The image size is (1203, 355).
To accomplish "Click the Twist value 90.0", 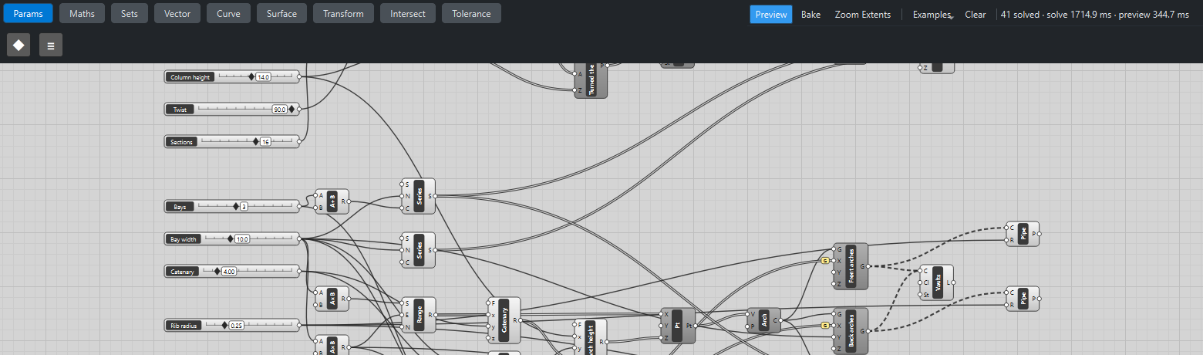I will (x=279, y=110).
